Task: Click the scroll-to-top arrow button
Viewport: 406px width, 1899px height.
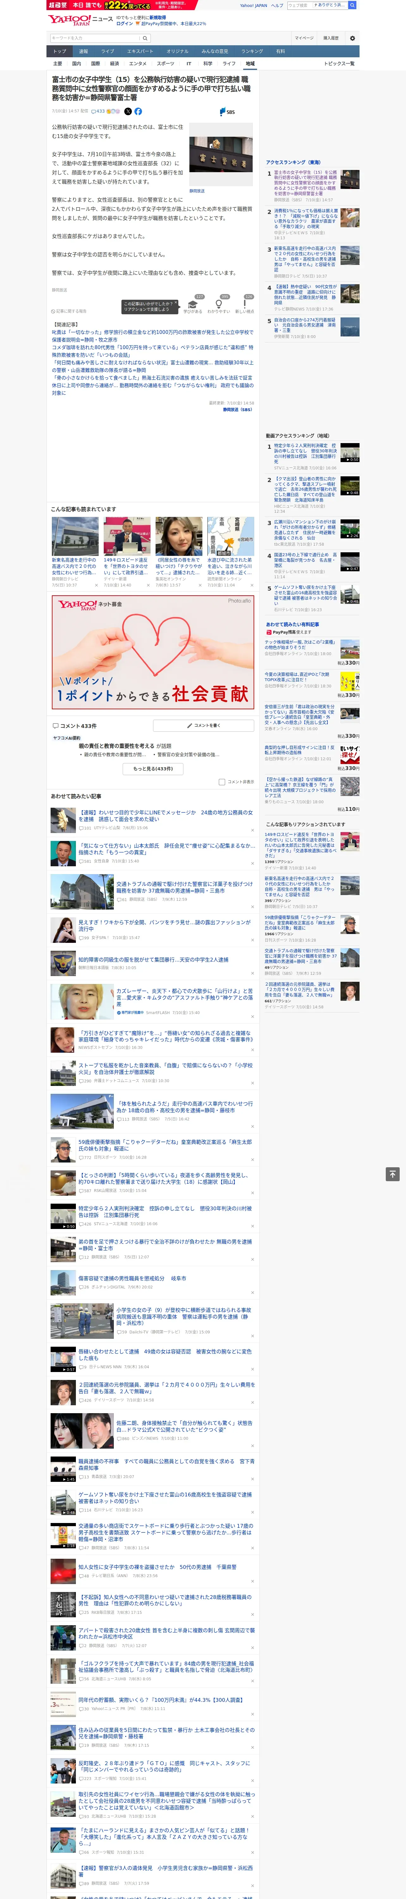Action: click(x=393, y=1174)
